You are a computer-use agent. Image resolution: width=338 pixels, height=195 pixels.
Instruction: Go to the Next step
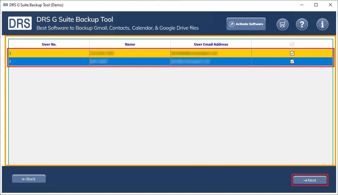tap(310, 180)
